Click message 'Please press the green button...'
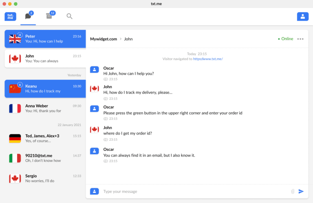 click(x=173, y=113)
